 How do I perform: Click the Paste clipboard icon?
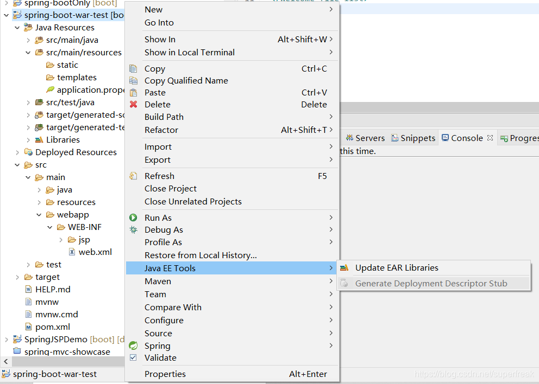pyautogui.click(x=133, y=93)
